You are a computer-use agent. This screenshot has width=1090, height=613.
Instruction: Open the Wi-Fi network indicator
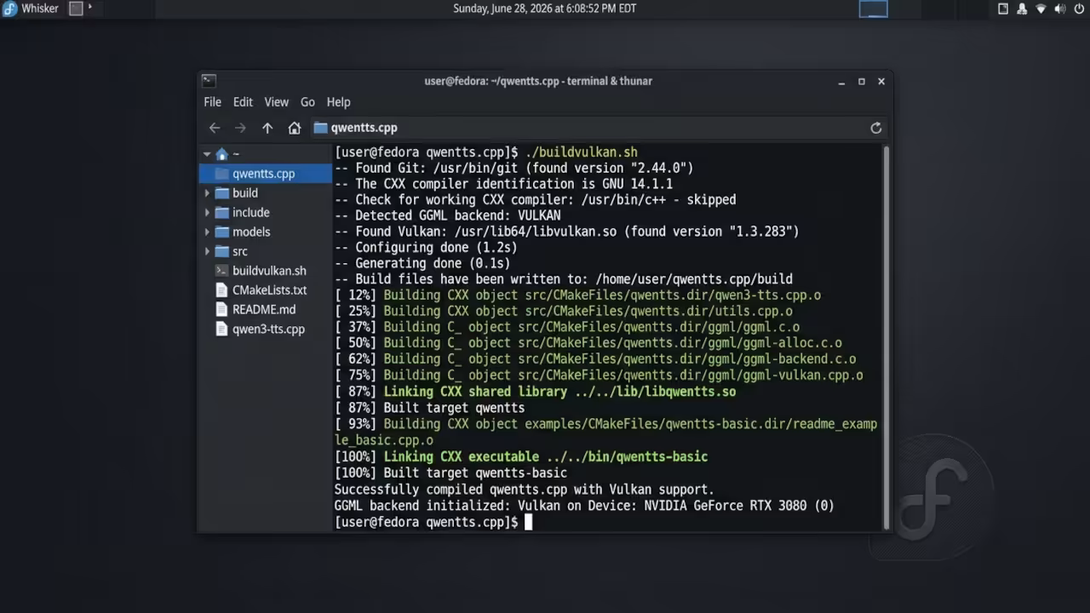point(1041,9)
